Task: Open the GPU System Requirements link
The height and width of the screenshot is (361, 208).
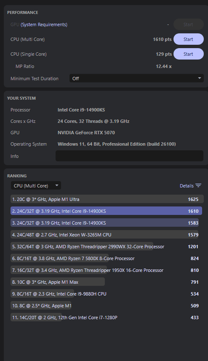Action: [44, 24]
